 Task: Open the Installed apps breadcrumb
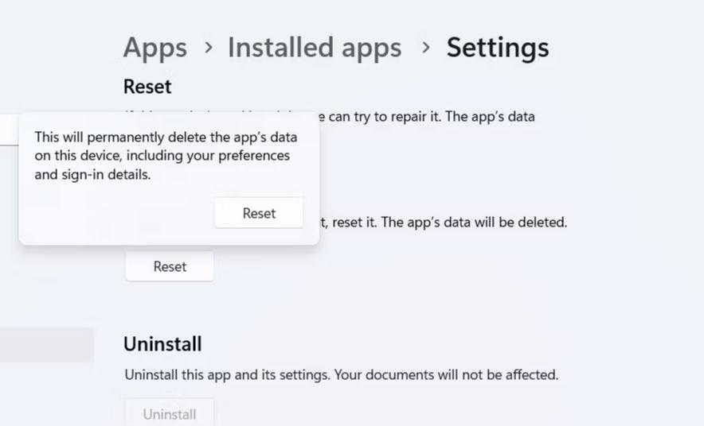[x=315, y=48]
